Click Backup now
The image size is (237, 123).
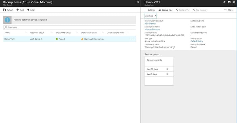[165, 10]
